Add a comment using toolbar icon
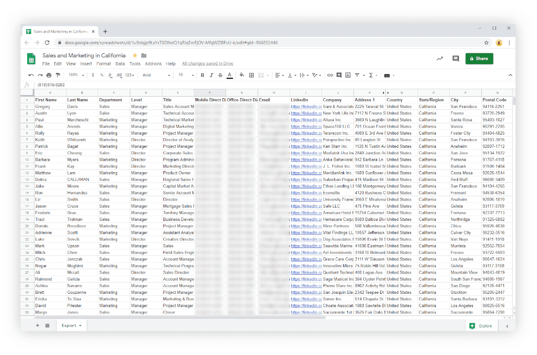This screenshot has width=537, height=355. (339, 75)
